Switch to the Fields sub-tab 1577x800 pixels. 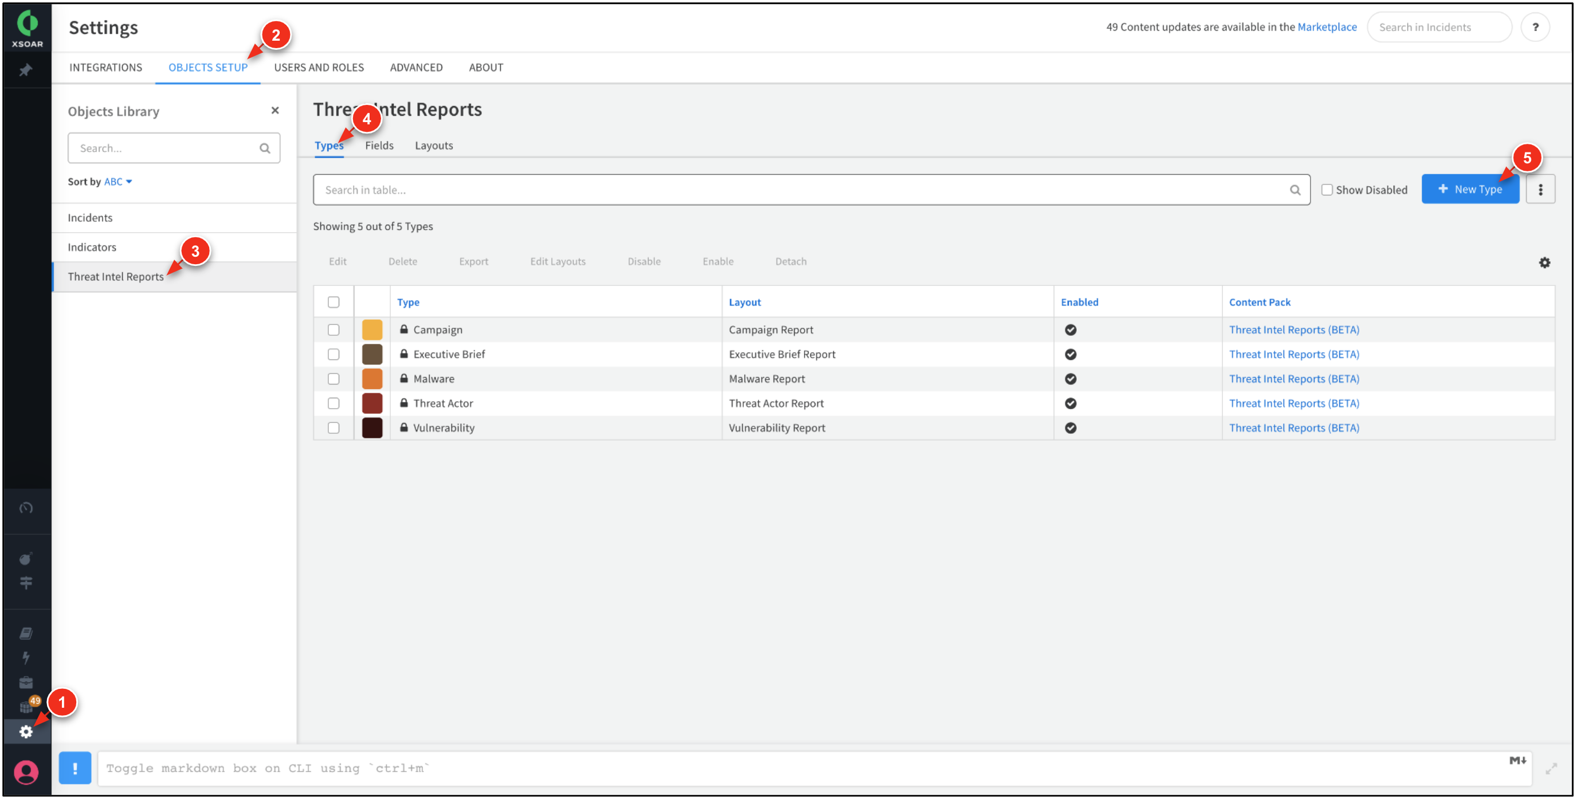pyautogui.click(x=379, y=146)
